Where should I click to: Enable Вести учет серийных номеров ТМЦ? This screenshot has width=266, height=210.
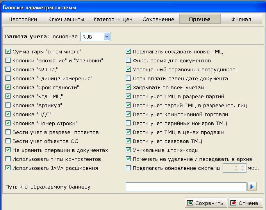click(128, 123)
